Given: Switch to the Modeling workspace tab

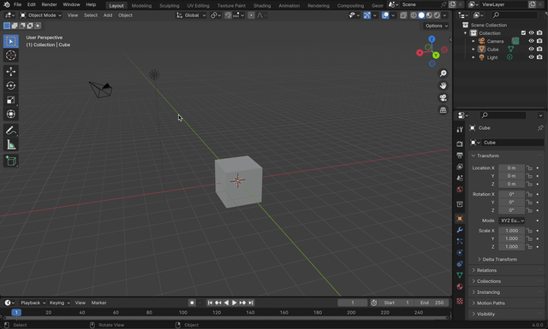Looking at the screenshot, I should [x=141, y=6].
